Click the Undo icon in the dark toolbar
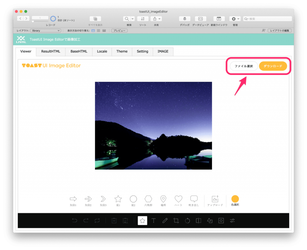307x250 pixels. point(75,221)
